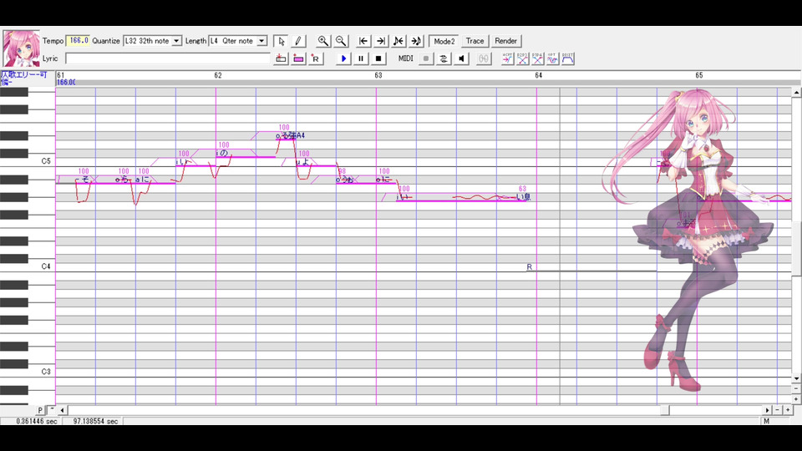
Task: Stop playback
Action: pos(378,58)
